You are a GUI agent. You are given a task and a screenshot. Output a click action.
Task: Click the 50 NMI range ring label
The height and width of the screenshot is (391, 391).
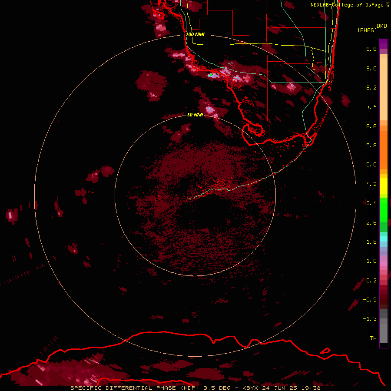coord(195,115)
